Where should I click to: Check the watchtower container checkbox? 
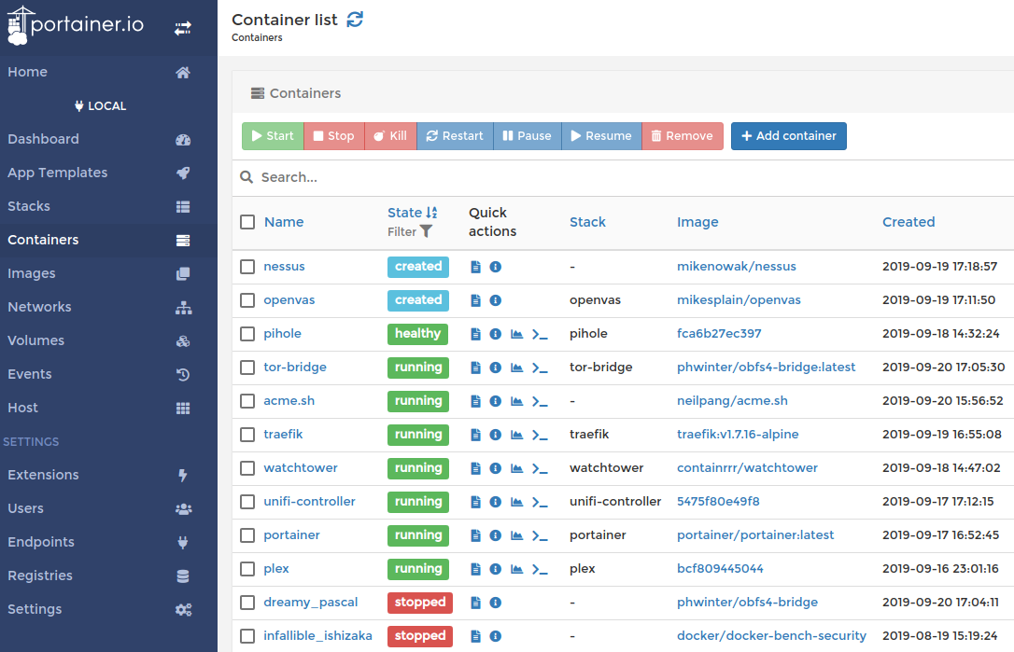(x=247, y=468)
